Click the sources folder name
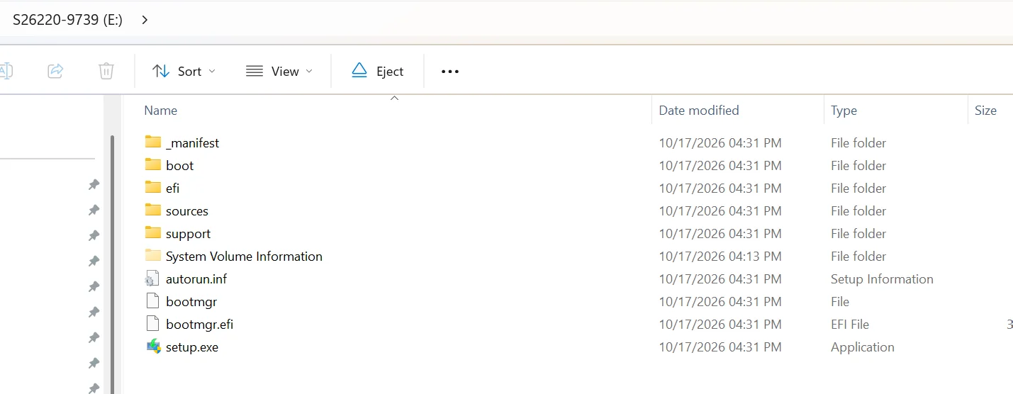Screen dimensions: 1013x394 click(187, 211)
